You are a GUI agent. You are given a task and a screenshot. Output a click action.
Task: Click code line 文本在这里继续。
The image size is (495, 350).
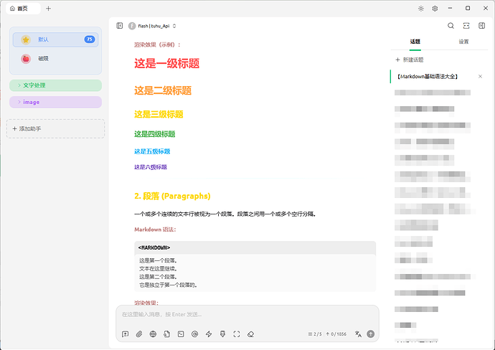[158, 269]
